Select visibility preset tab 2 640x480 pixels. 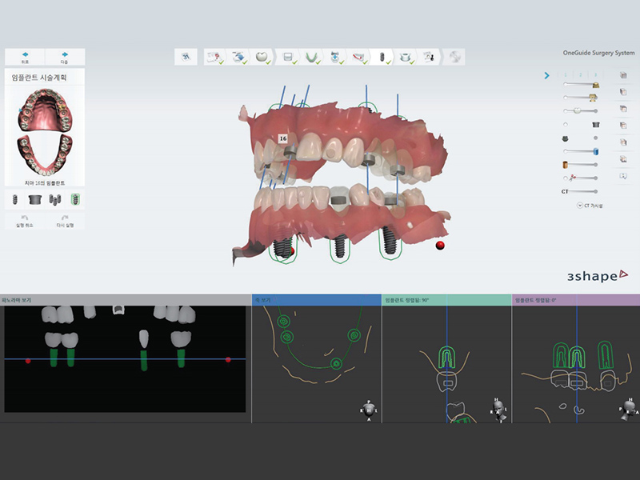pos(580,74)
